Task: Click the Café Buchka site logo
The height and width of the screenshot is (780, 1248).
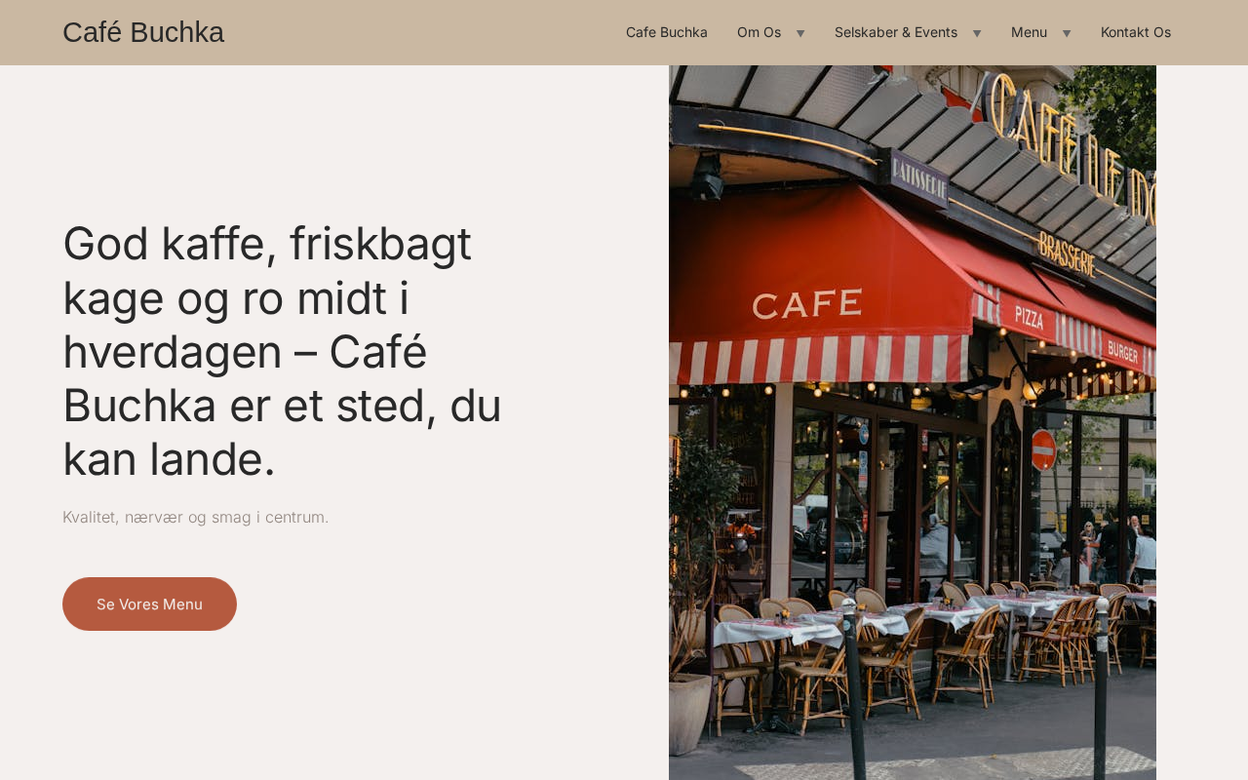Action: [143, 32]
